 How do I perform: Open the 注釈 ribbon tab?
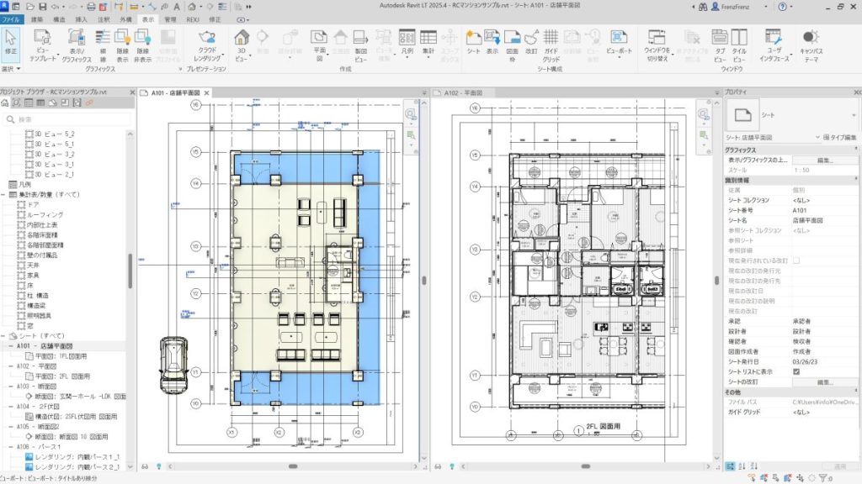coord(104,18)
